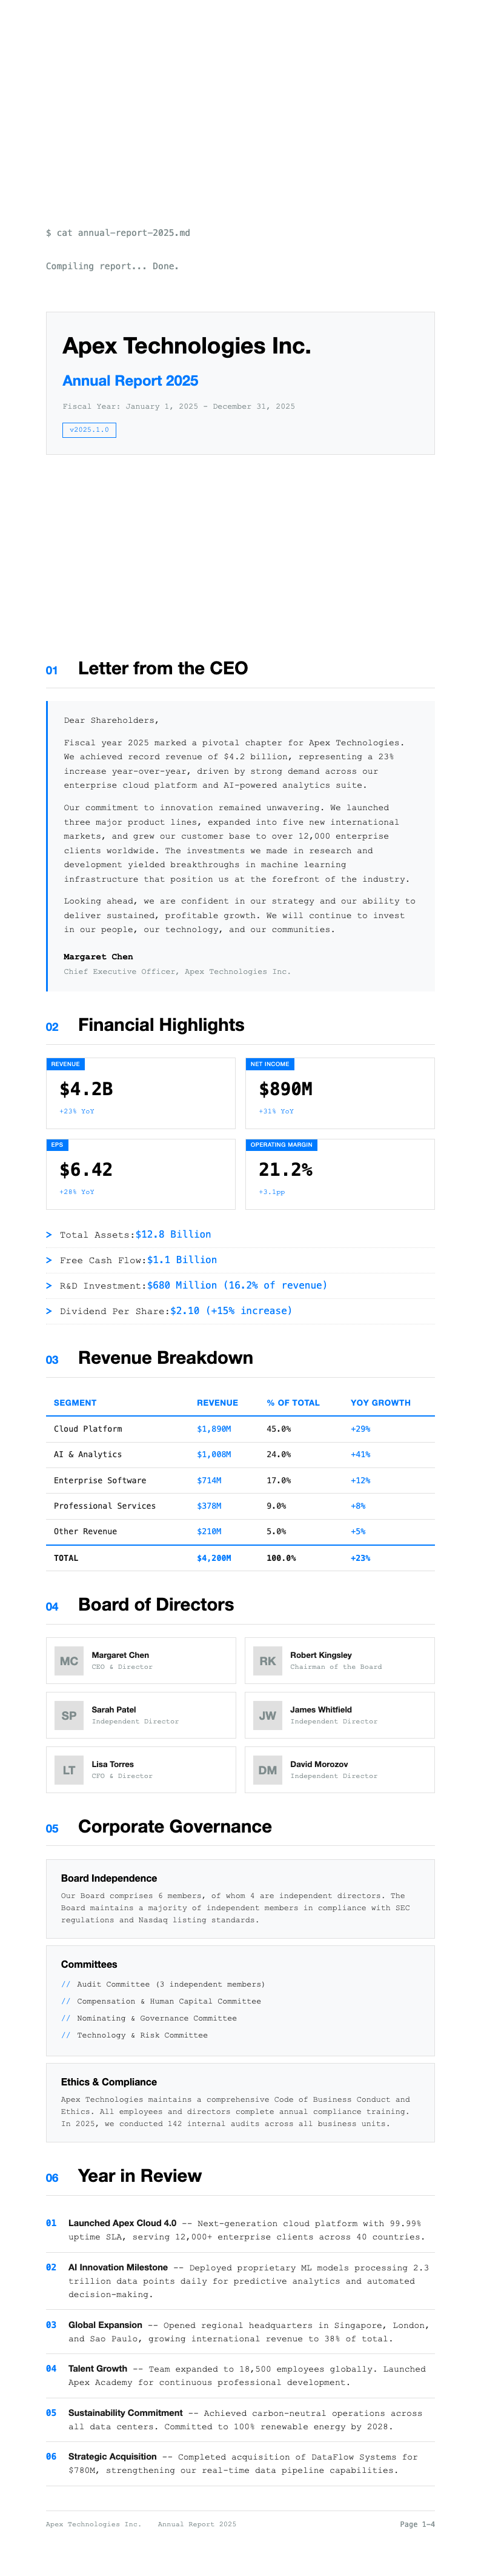
Task: Click the $4.2B revenue figure
Action: click(86, 1088)
